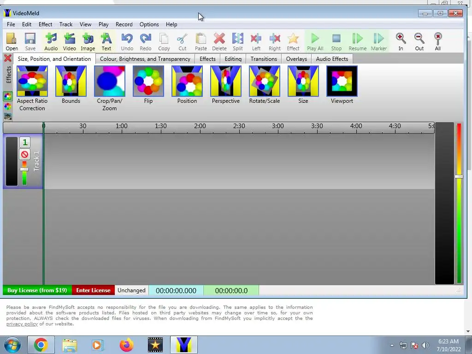Open the View menu
The width and height of the screenshot is (472, 354).
[x=85, y=24]
